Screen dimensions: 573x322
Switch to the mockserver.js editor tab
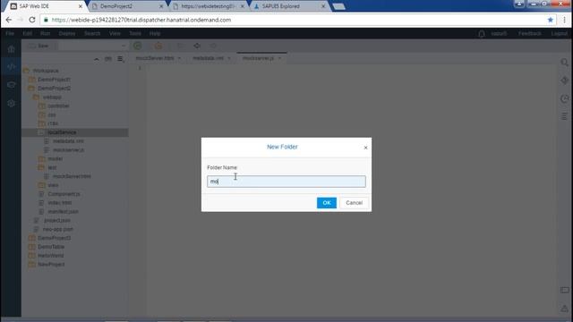(258, 58)
